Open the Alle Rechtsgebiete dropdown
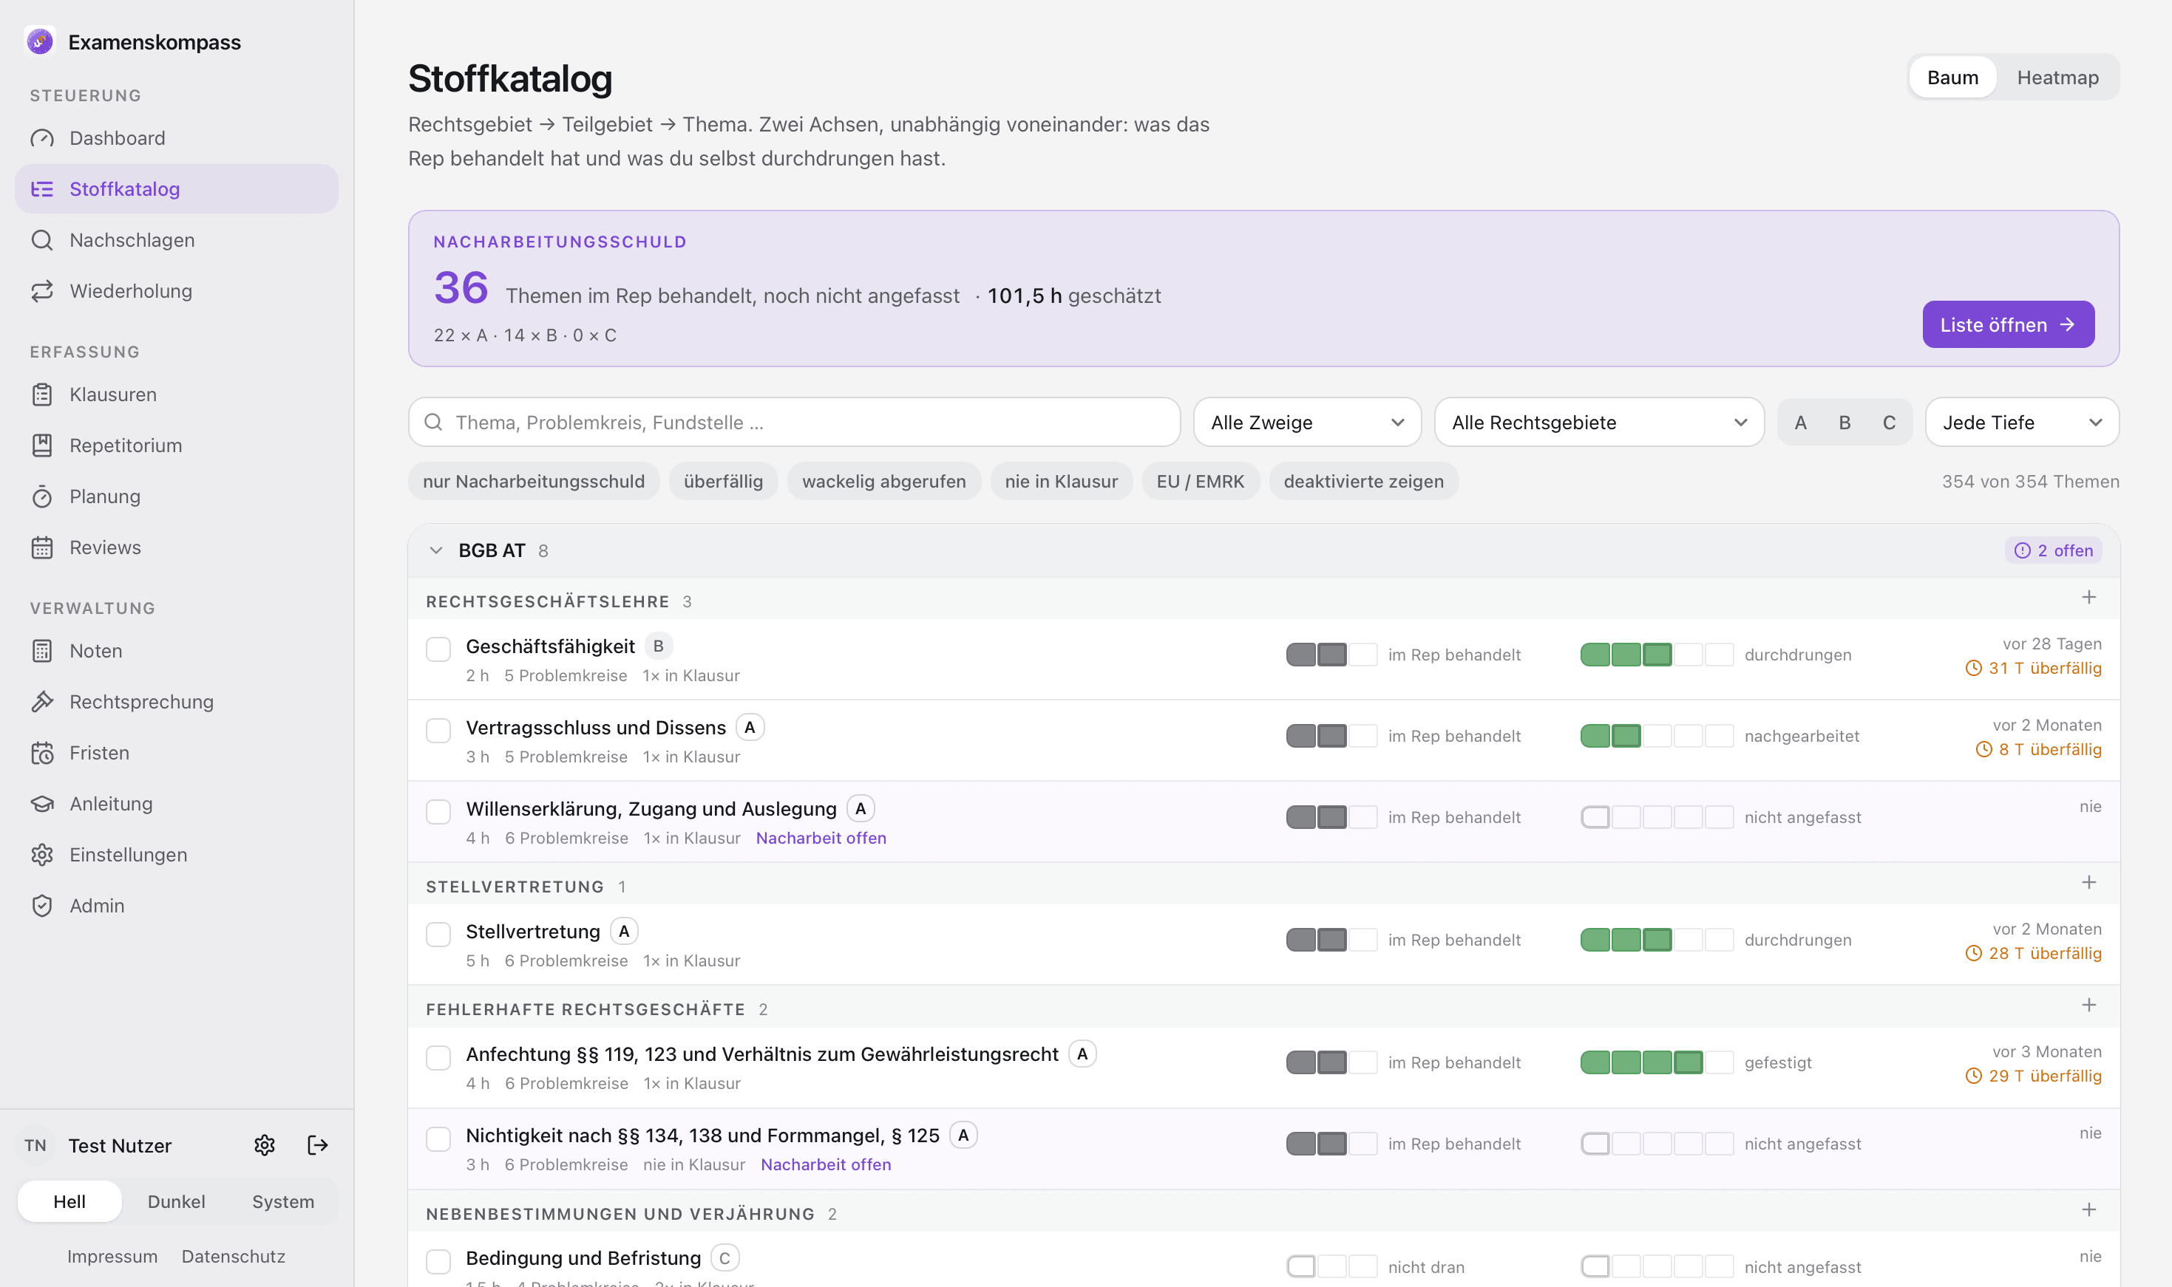The height and width of the screenshot is (1287, 2172). coord(1598,423)
